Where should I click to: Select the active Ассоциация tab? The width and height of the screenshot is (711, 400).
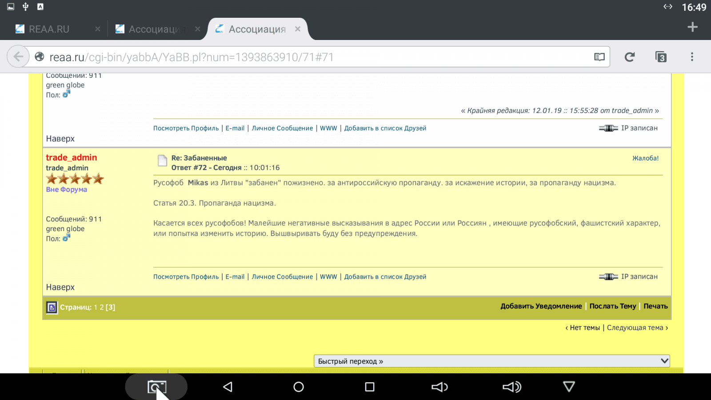[x=257, y=29]
